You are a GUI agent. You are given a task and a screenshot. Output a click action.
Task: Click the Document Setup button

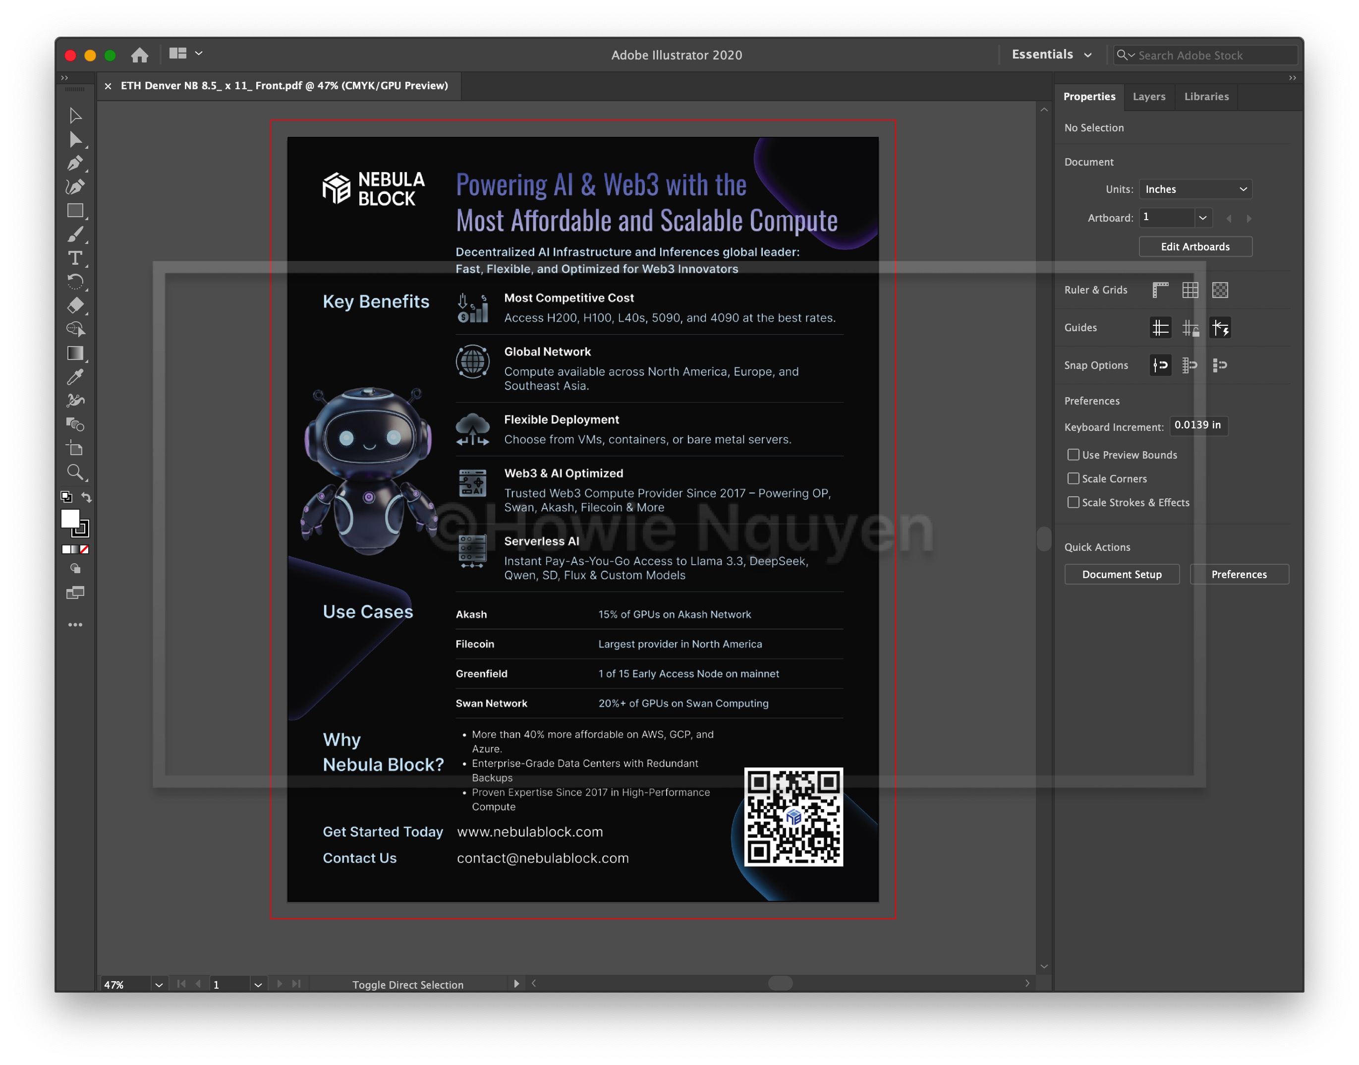tap(1121, 574)
